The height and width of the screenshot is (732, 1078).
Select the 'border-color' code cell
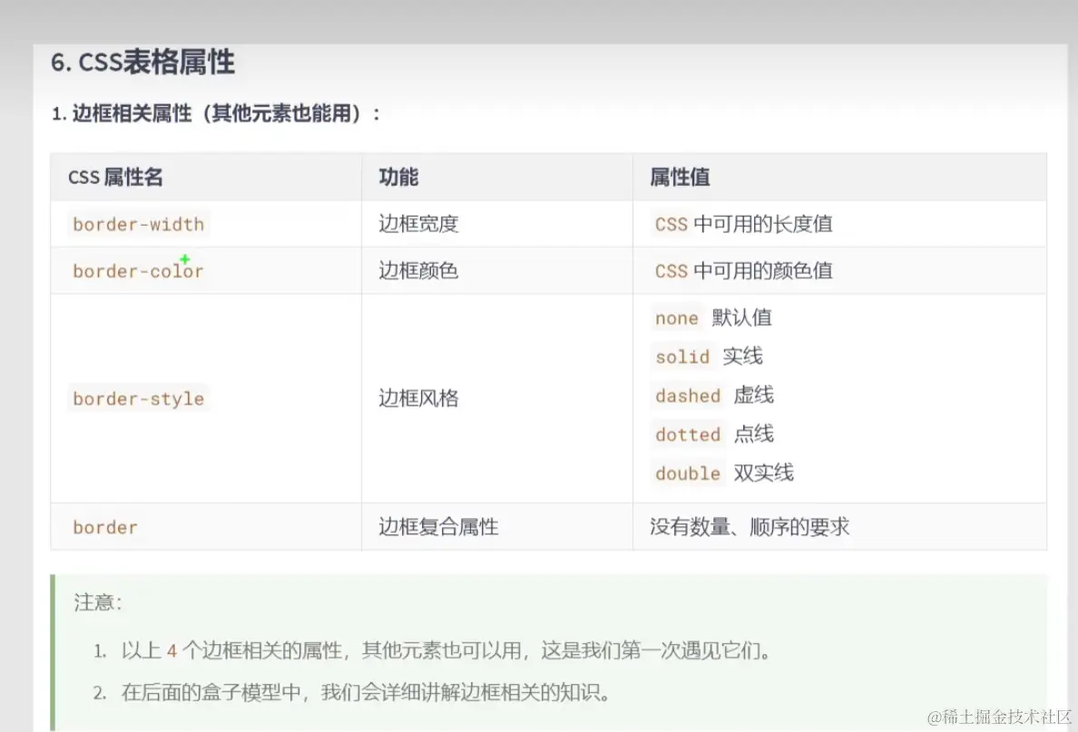(x=138, y=271)
